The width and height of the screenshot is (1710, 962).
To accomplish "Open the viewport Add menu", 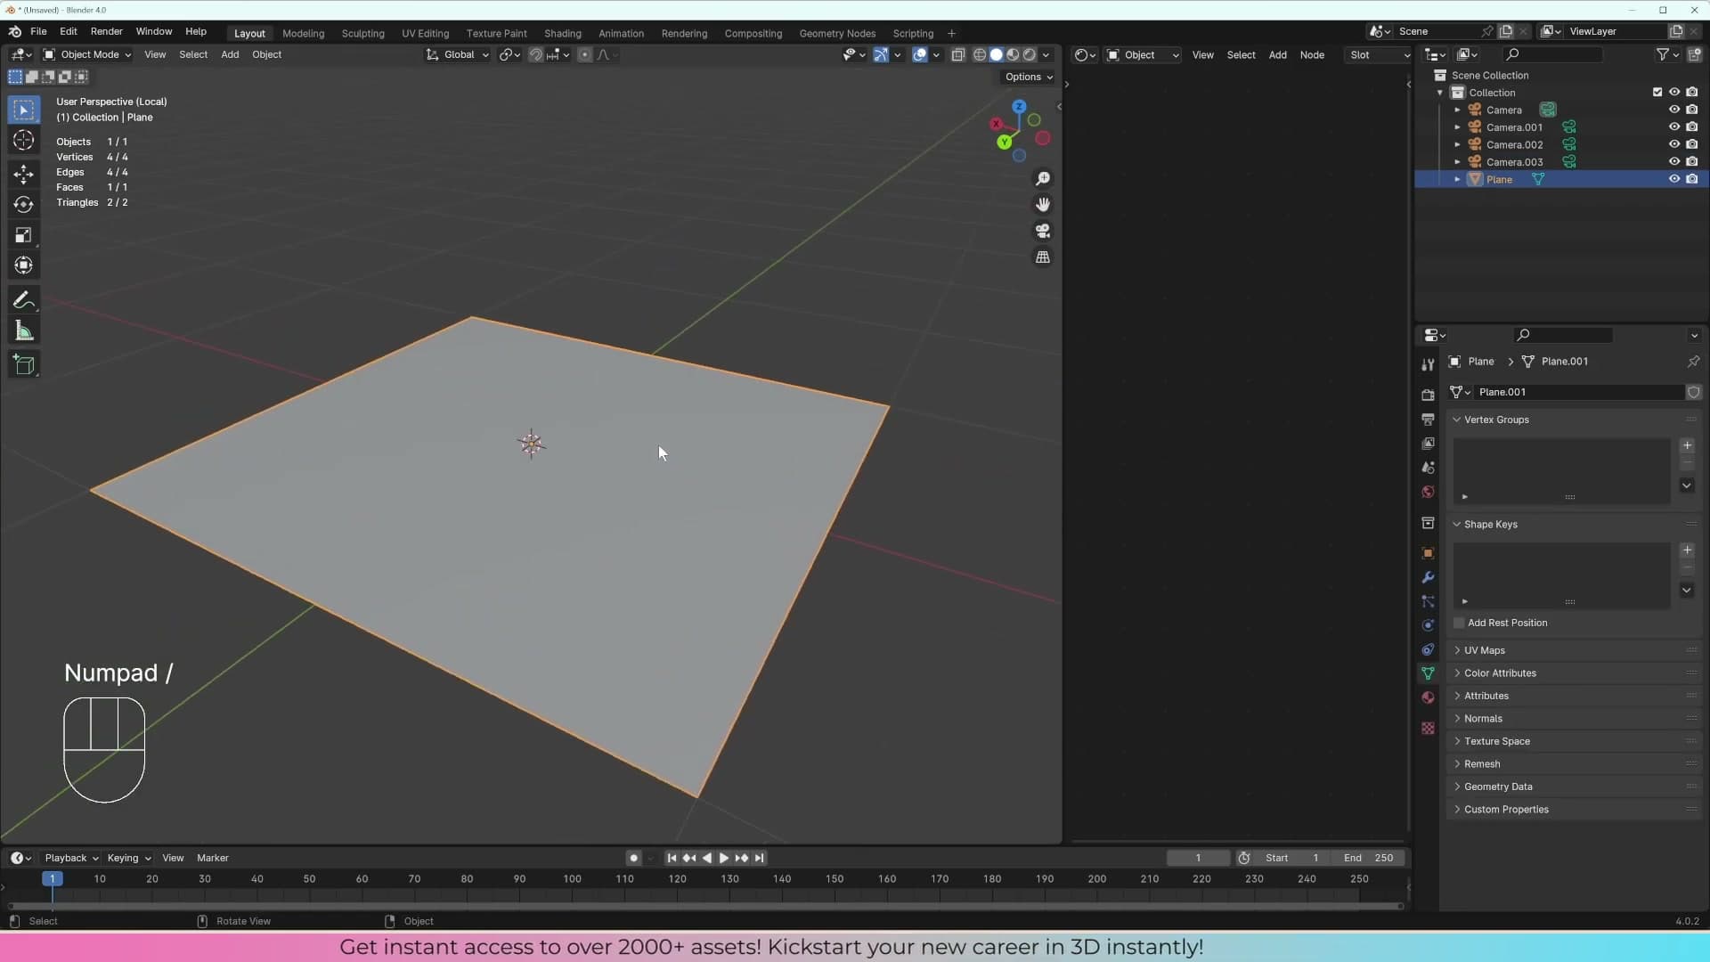I will coord(230,55).
